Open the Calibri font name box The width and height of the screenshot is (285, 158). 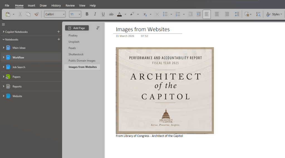coord(55,14)
